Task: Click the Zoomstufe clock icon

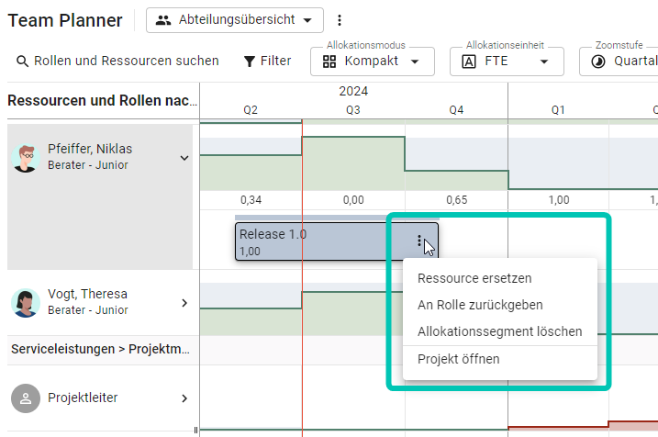Action: pyautogui.click(x=598, y=62)
